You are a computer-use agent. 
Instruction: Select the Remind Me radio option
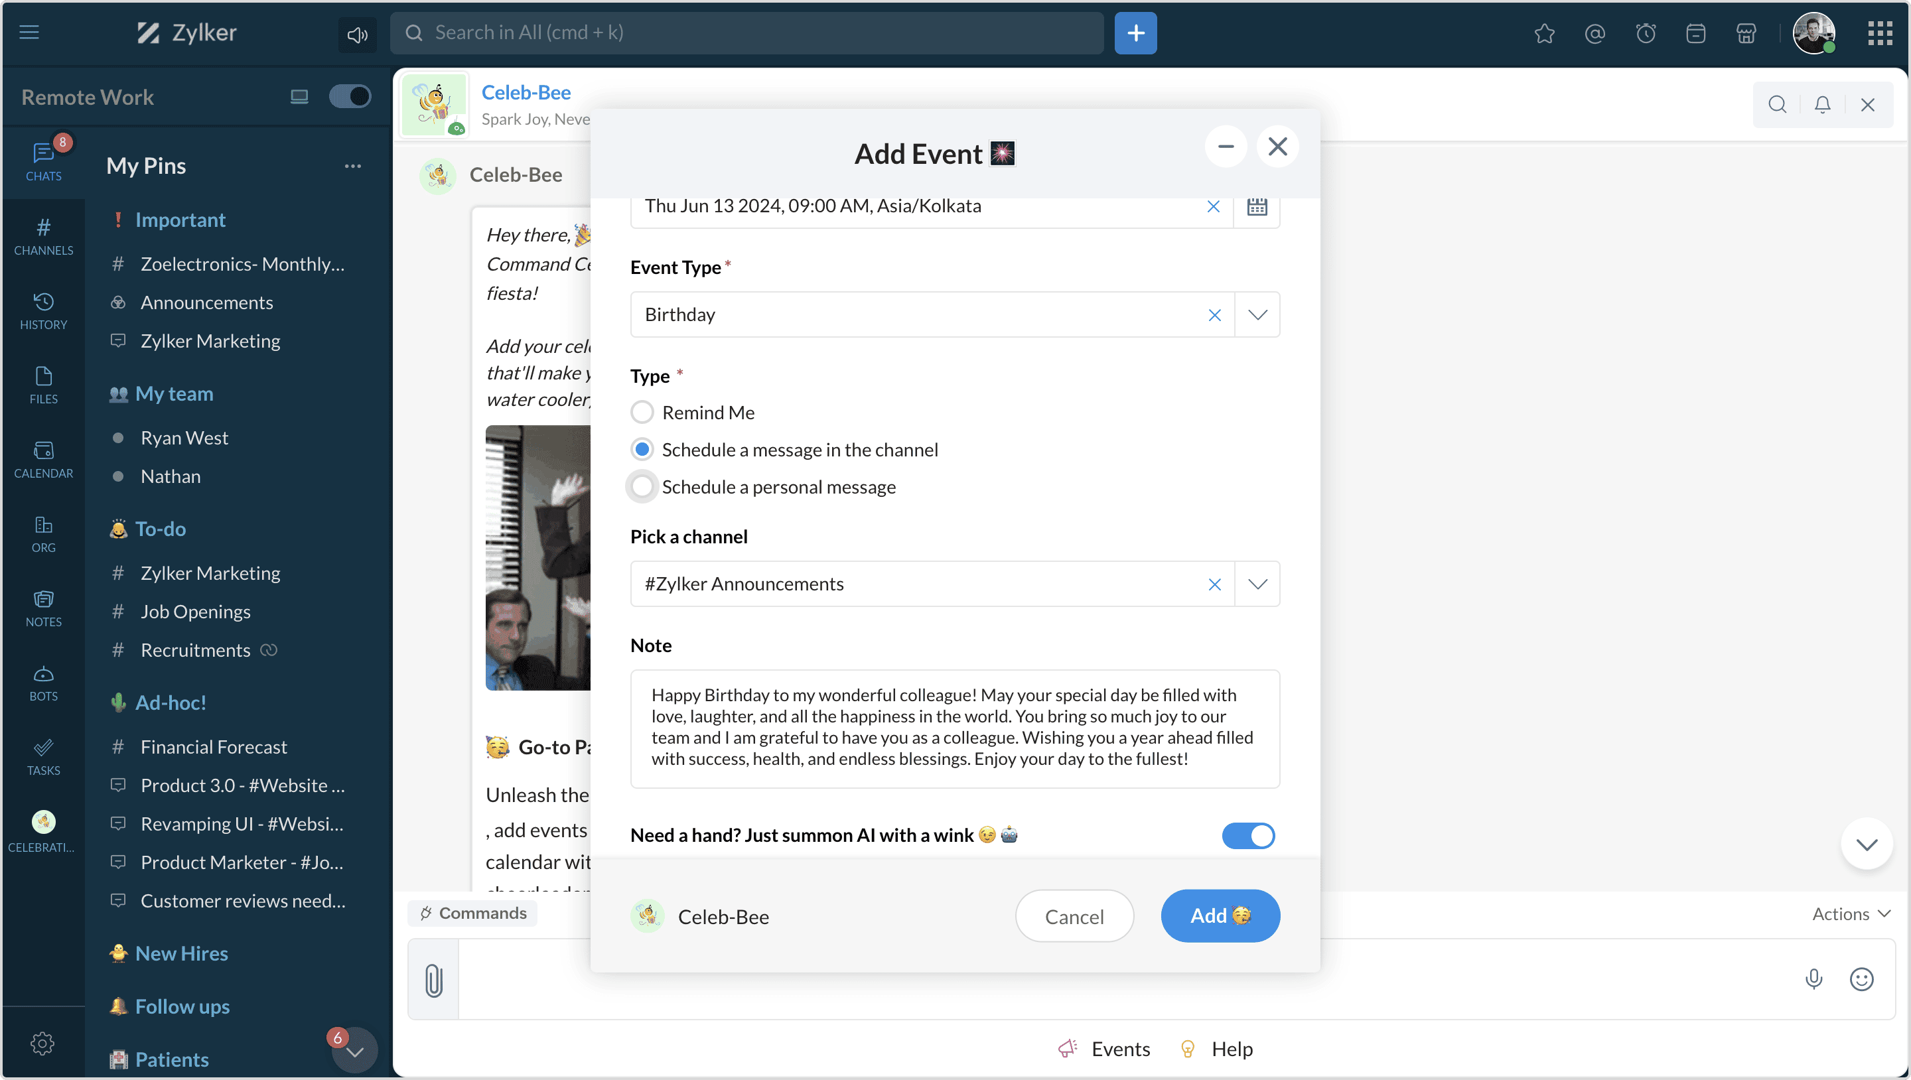tap(642, 413)
